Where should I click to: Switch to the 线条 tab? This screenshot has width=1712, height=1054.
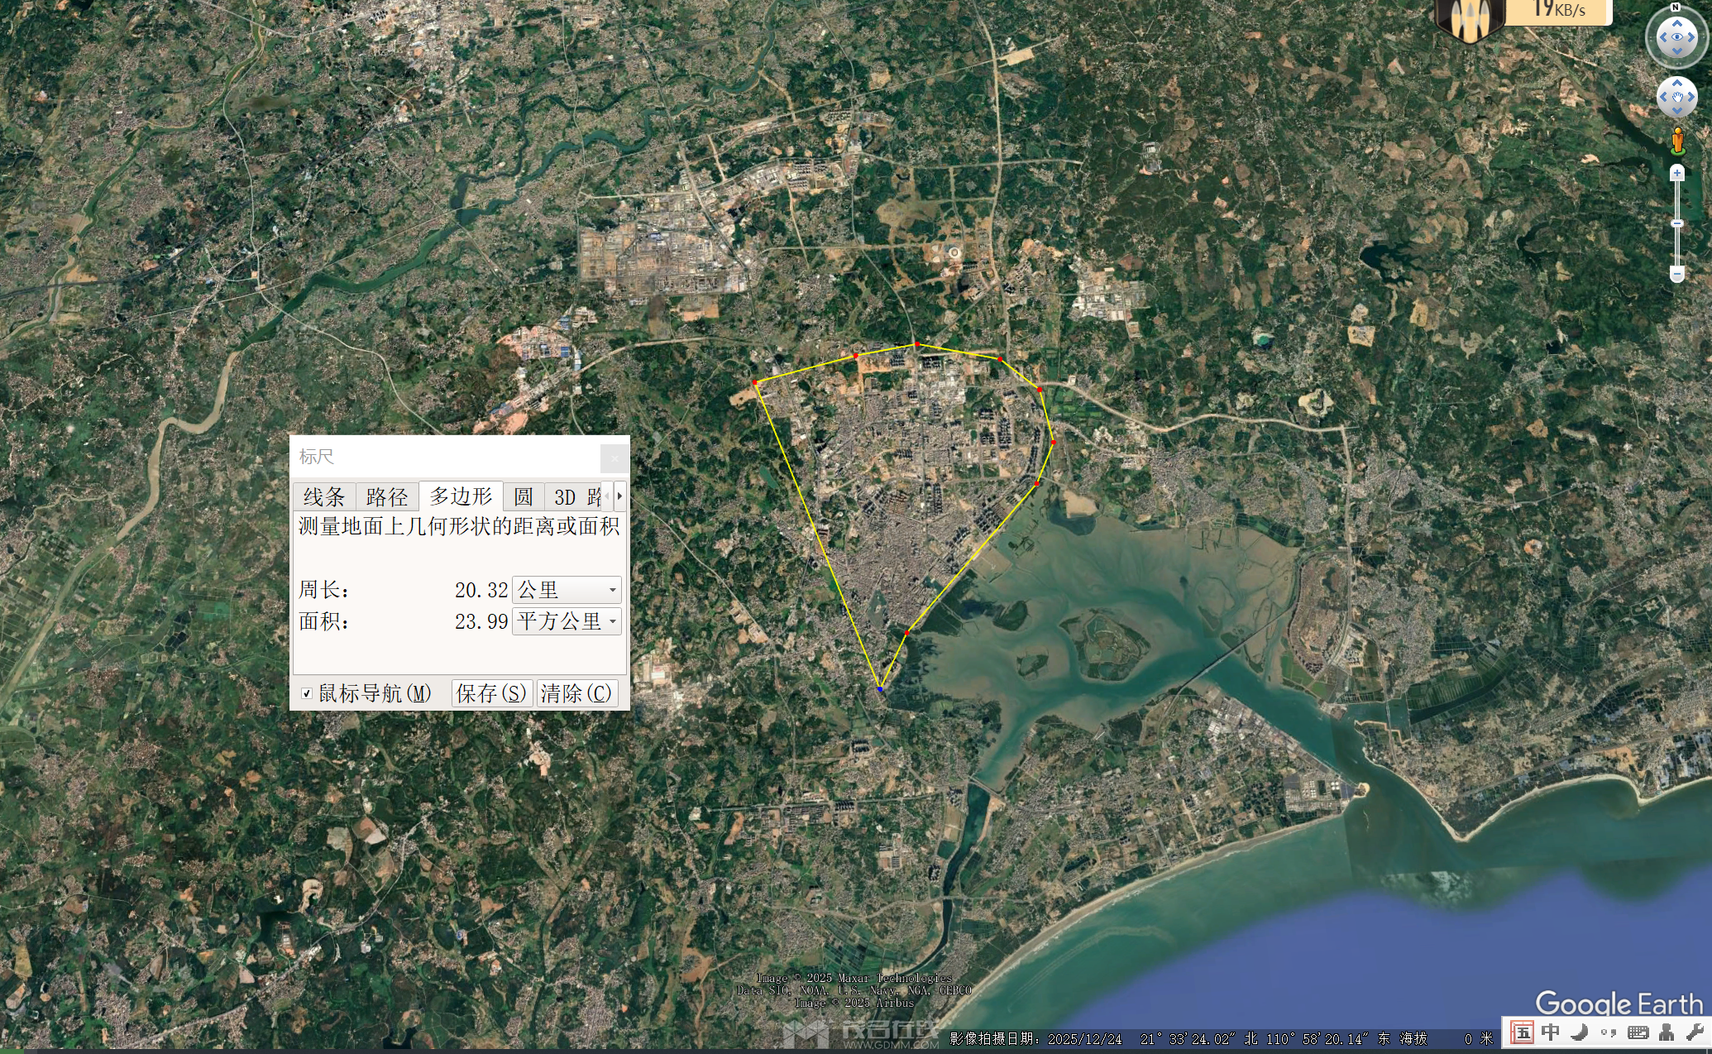tap(323, 496)
